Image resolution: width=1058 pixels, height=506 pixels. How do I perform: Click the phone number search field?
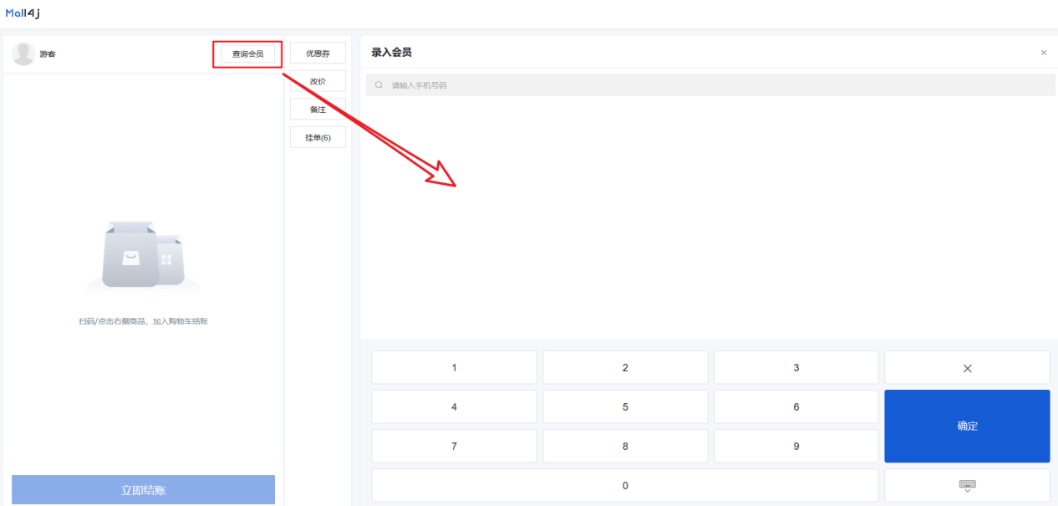click(x=710, y=84)
